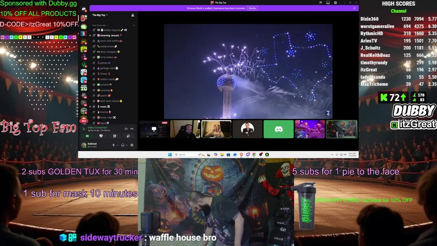Open the Discord inbox icon
437x246 pixels.
(328, 3)
